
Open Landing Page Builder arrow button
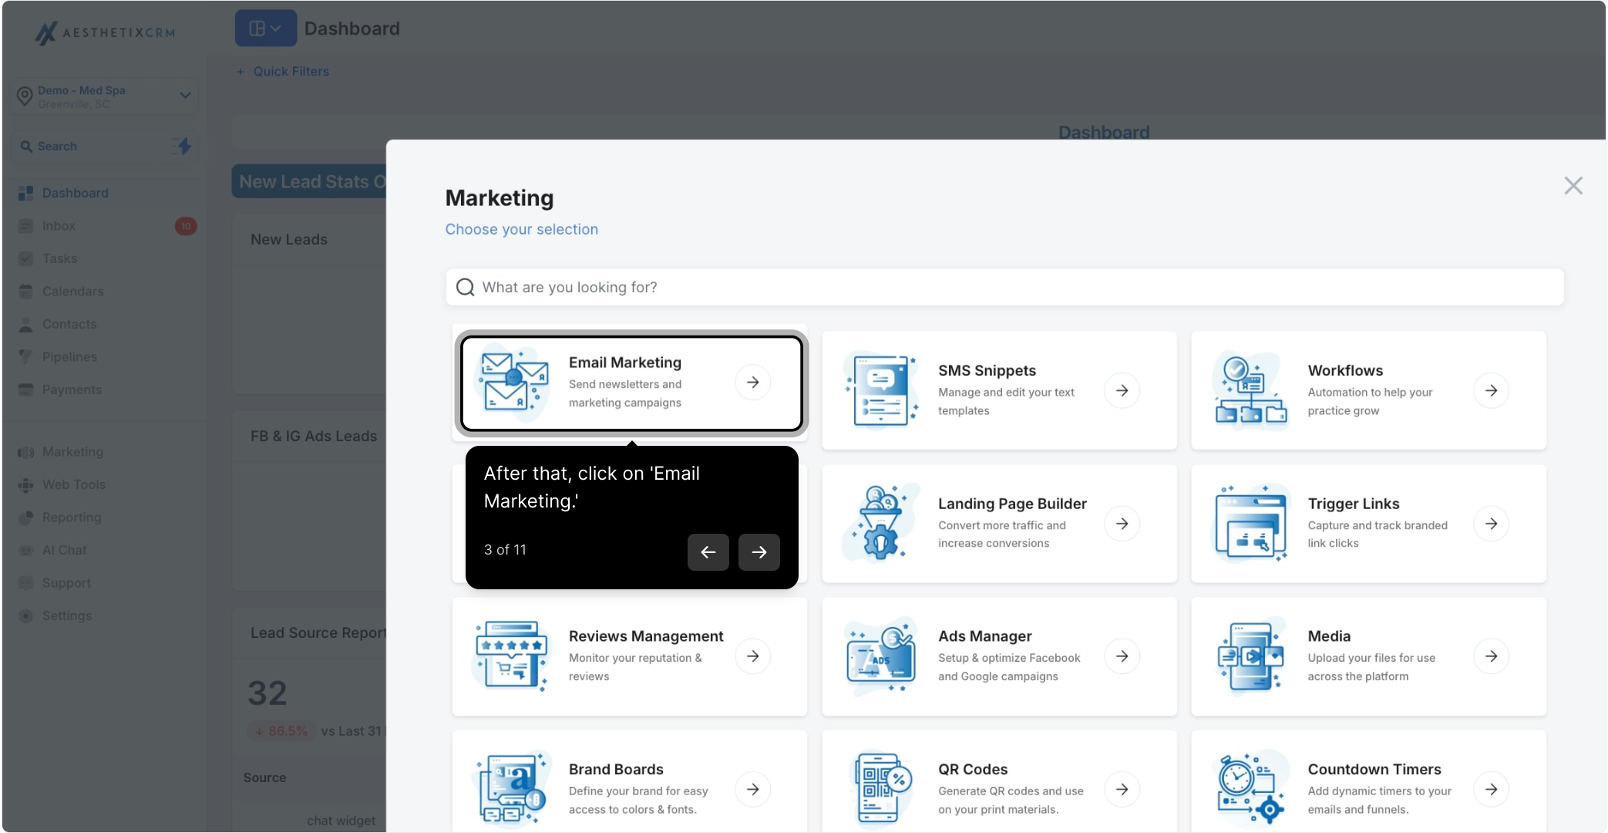point(1122,524)
